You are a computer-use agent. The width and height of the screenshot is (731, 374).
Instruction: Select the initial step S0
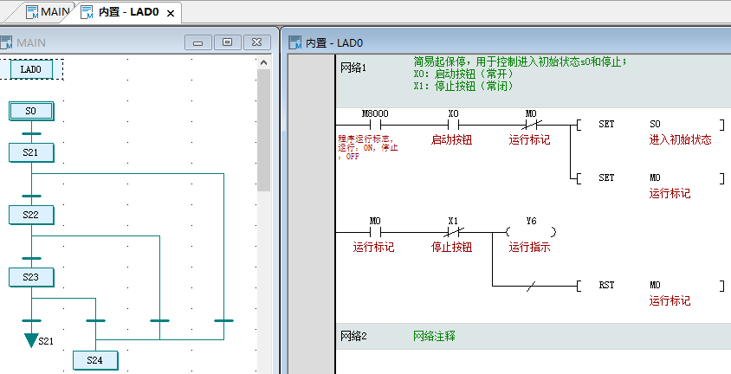[x=31, y=111]
